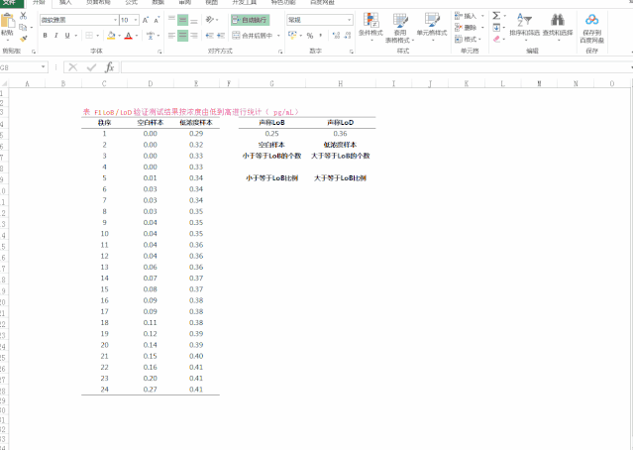
Task: Open Find & Select binoculars icon
Action: (557, 26)
